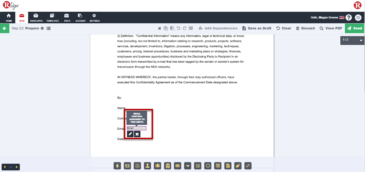Image resolution: width=365 pixels, height=172 pixels.
Task: Edit the Email control with pencil
Action: 130,134
